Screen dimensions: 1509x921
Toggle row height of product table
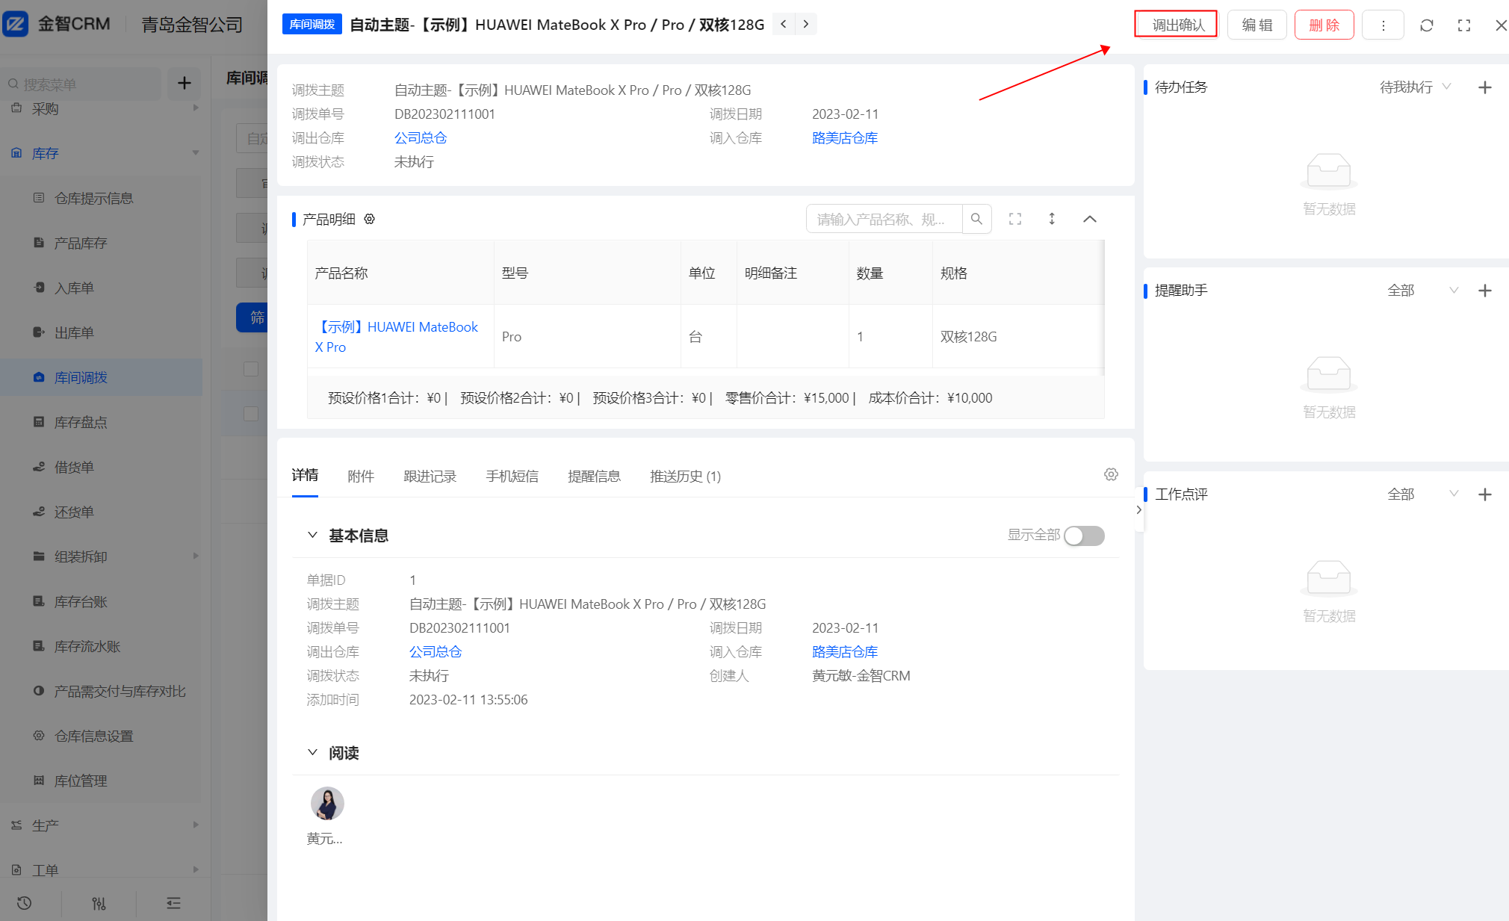point(1052,219)
